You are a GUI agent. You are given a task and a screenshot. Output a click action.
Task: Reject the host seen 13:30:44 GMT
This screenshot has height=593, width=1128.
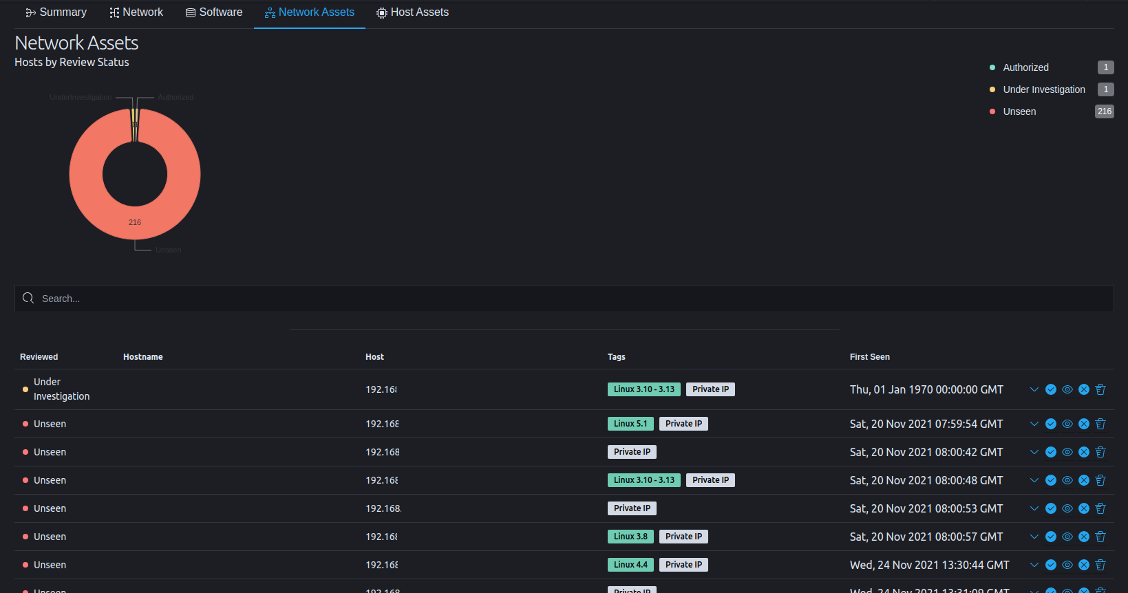tap(1084, 565)
